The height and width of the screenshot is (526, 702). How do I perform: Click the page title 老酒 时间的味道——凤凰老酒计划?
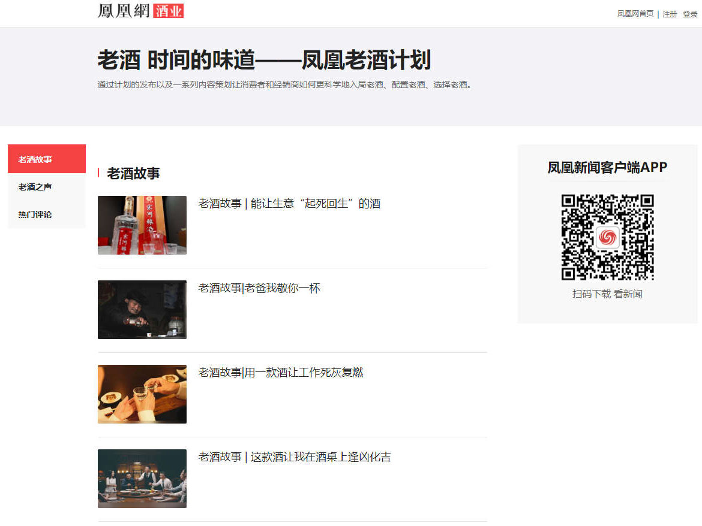pos(264,60)
